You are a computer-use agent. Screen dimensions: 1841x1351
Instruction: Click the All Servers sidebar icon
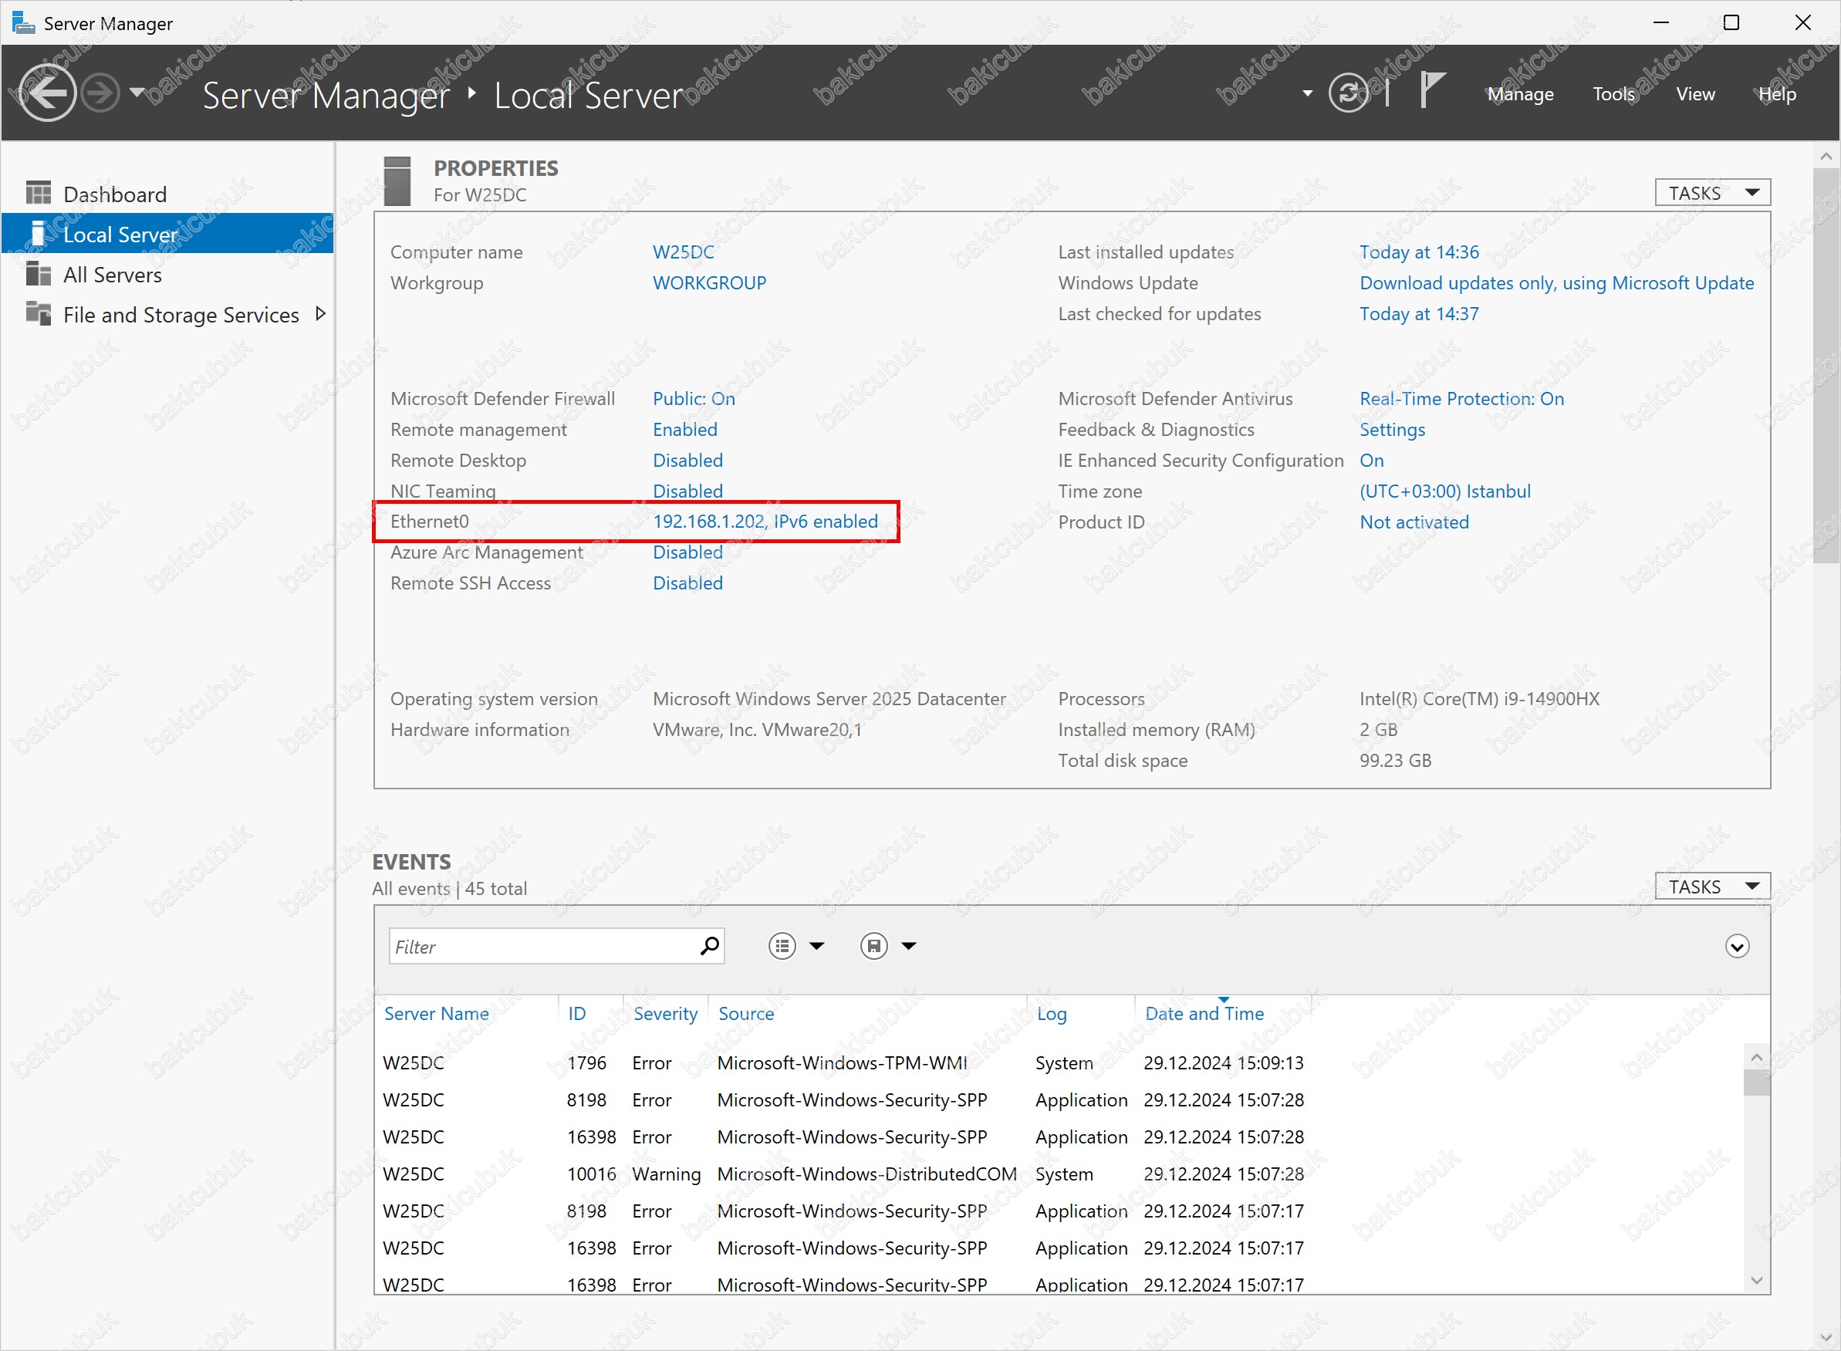[39, 273]
